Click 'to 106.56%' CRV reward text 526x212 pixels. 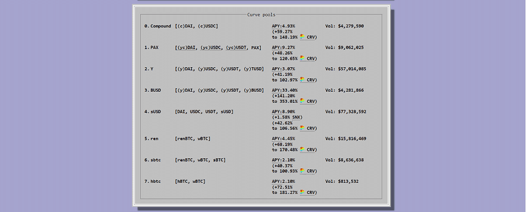click(x=285, y=128)
